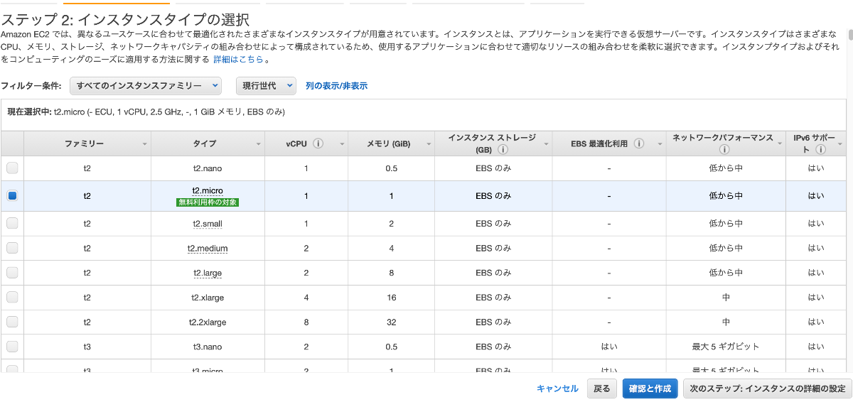Select the t2.small row checkbox
This screenshot has width=853, height=402.
point(12,223)
